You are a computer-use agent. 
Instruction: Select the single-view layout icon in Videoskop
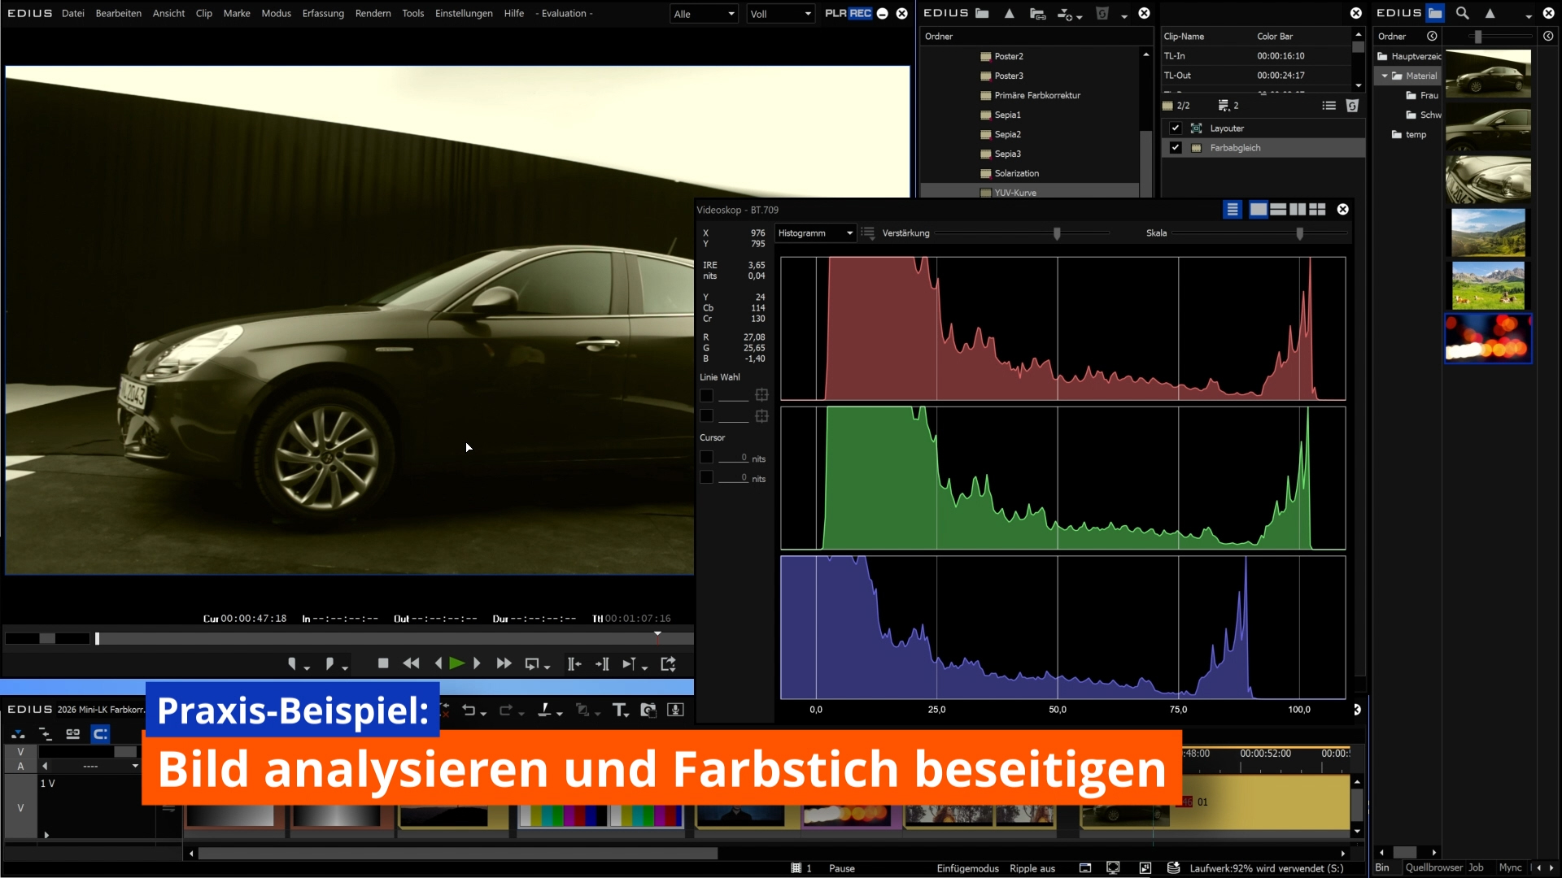click(1258, 210)
